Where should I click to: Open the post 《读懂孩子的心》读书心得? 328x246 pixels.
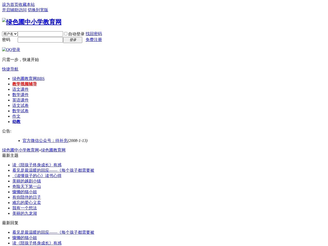[37, 176]
